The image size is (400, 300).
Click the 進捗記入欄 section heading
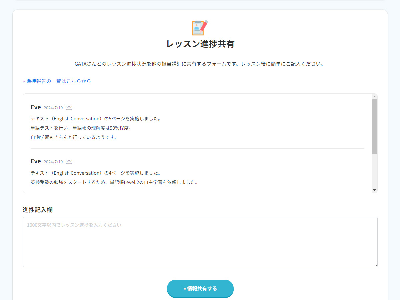point(39,210)
